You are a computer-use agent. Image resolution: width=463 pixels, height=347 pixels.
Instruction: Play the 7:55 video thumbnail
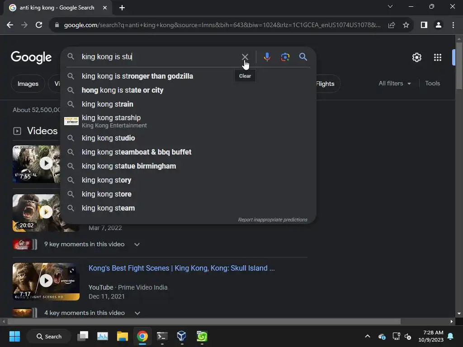(x=37, y=164)
